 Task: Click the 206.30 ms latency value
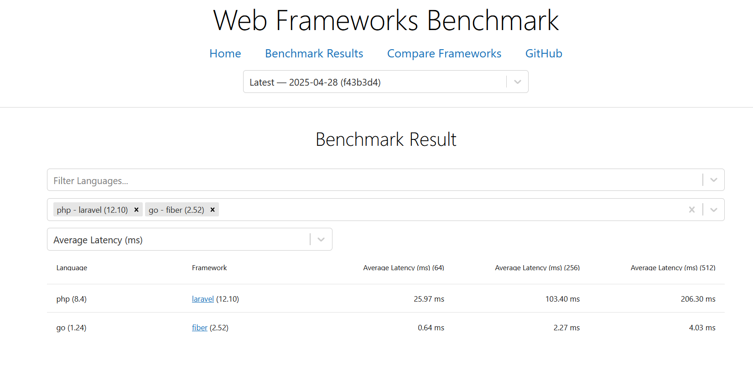pos(698,299)
